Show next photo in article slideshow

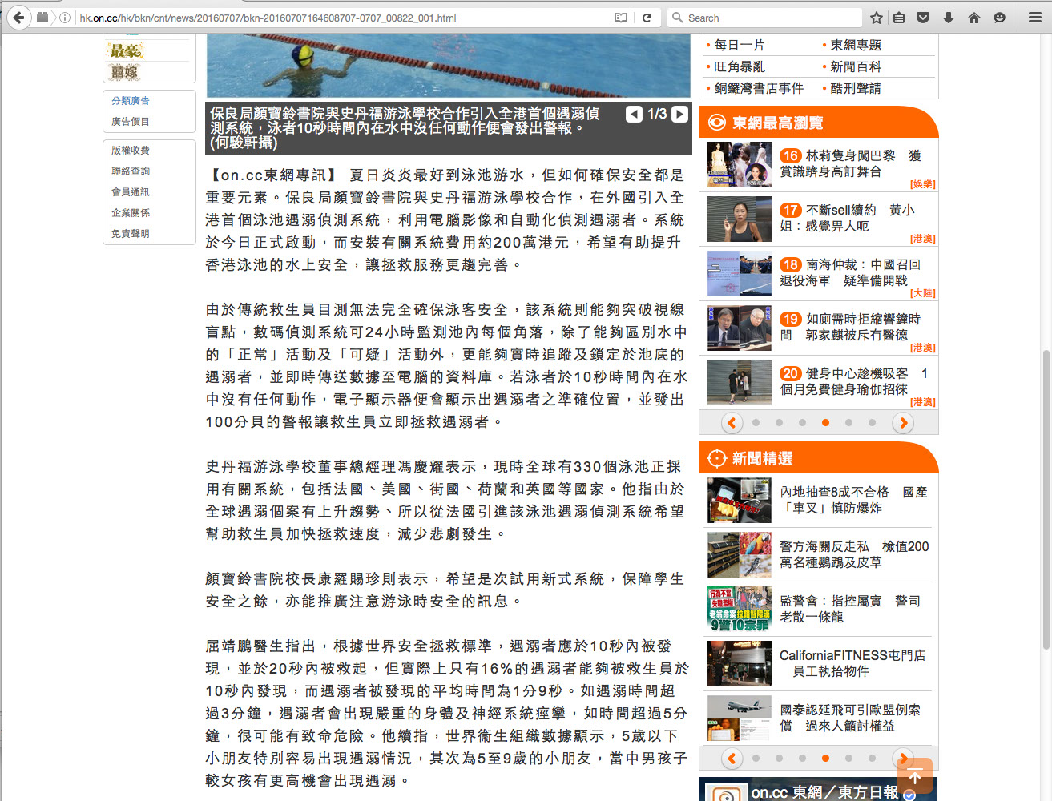coord(679,114)
